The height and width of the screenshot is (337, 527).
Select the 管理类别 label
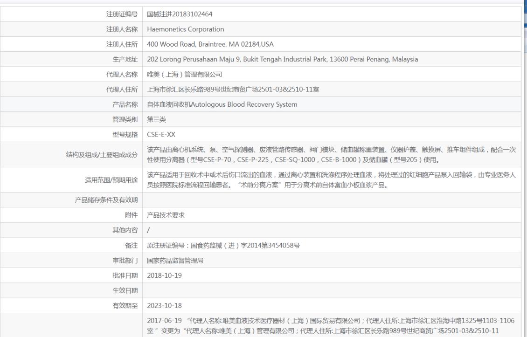coord(125,120)
